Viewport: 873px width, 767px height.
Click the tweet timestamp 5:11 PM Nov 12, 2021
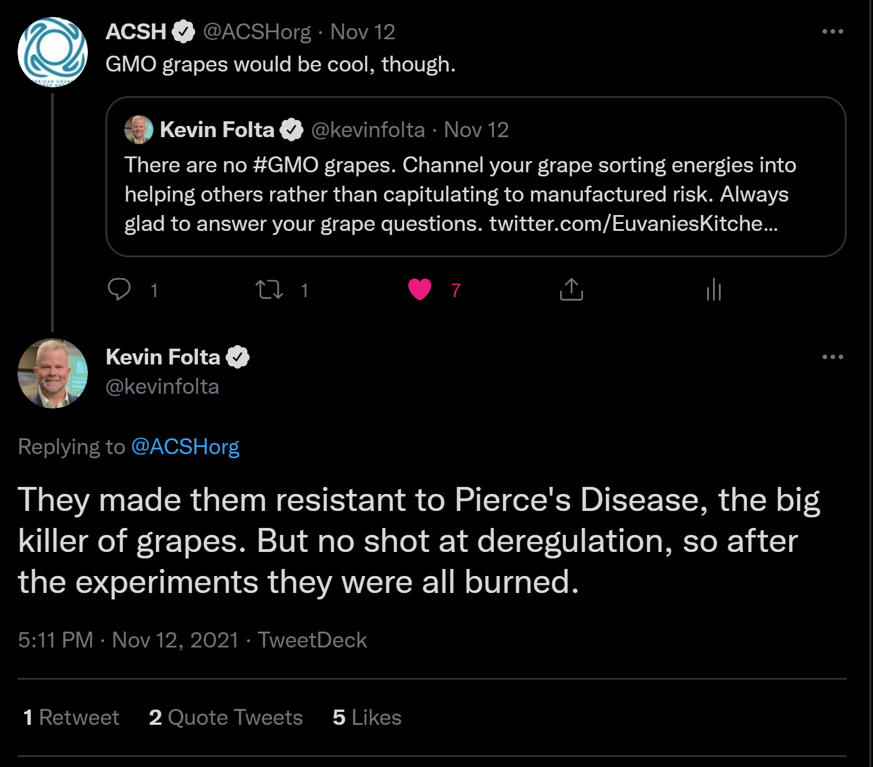[x=128, y=640]
